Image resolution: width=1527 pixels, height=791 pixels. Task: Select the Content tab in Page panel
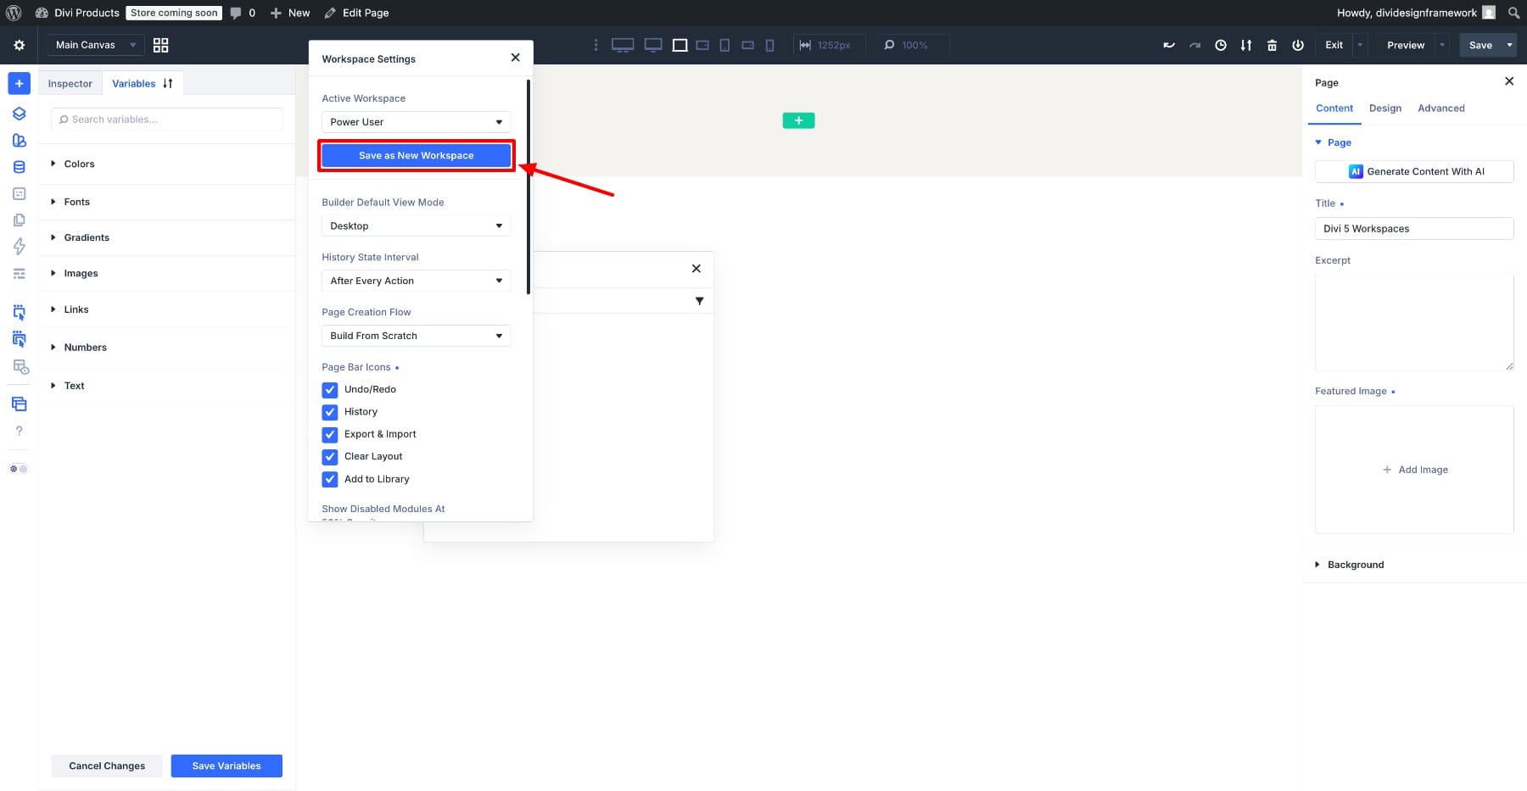(1334, 109)
